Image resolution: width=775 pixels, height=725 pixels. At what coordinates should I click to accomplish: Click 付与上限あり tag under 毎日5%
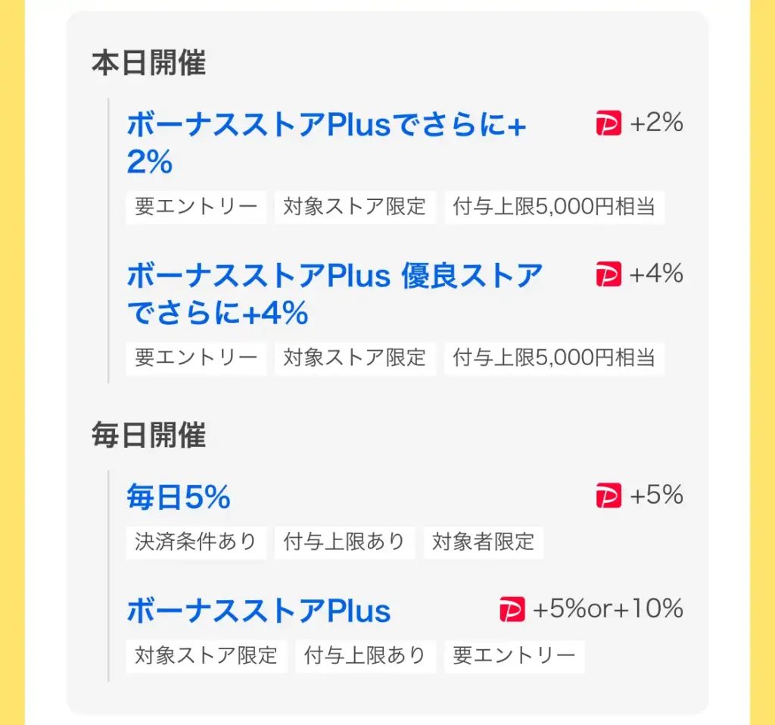coord(344,542)
